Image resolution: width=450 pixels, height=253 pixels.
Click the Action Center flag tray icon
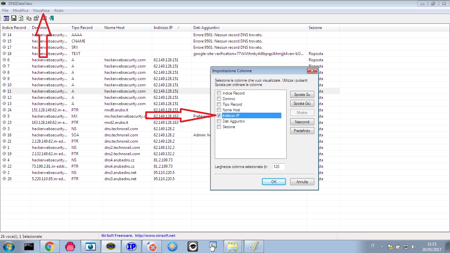tap(390, 246)
